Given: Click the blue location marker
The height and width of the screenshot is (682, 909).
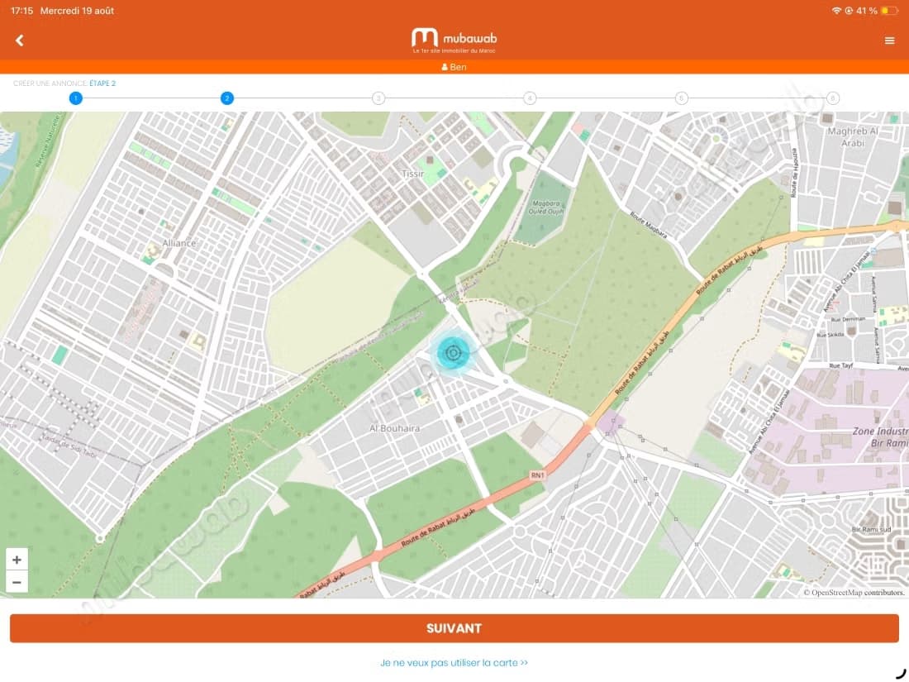Looking at the screenshot, I should pos(453,353).
